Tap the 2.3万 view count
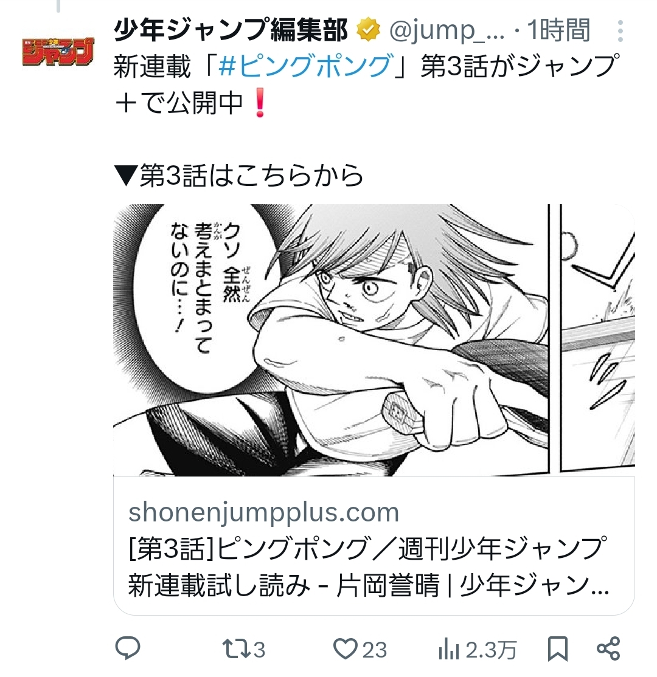657x677 pixels. pyautogui.click(x=491, y=650)
